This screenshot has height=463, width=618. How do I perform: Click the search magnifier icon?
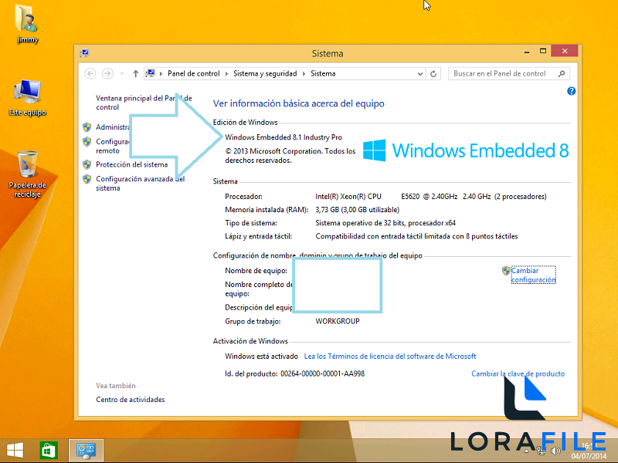562,73
